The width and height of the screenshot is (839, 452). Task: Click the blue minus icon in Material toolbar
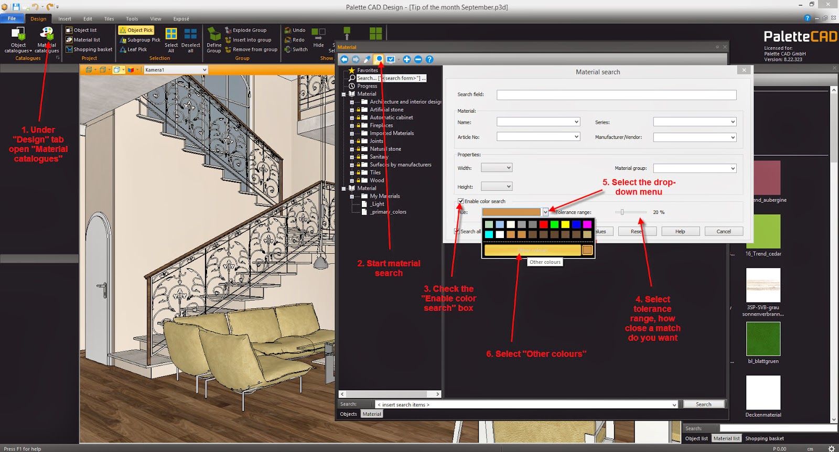click(x=418, y=59)
